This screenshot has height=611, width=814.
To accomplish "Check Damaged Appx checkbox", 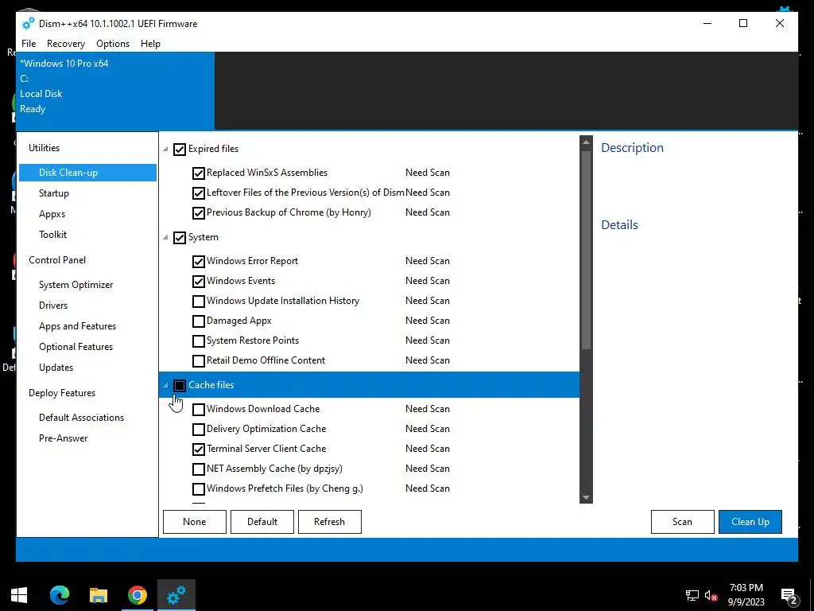I will 198,321.
